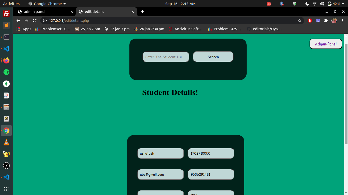Open the editorials/Dyn... bookmark

point(264,29)
